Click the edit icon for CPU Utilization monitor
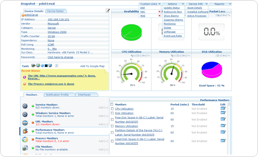Screen dimensions: 258x157 point(223,108)
